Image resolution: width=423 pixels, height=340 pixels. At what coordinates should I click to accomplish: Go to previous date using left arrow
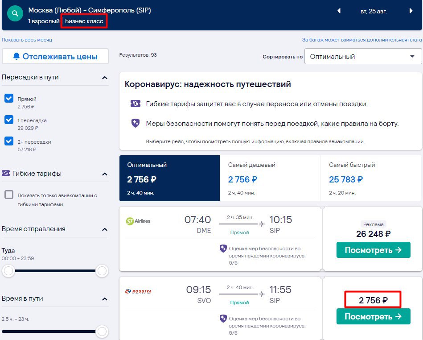pos(339,11)
